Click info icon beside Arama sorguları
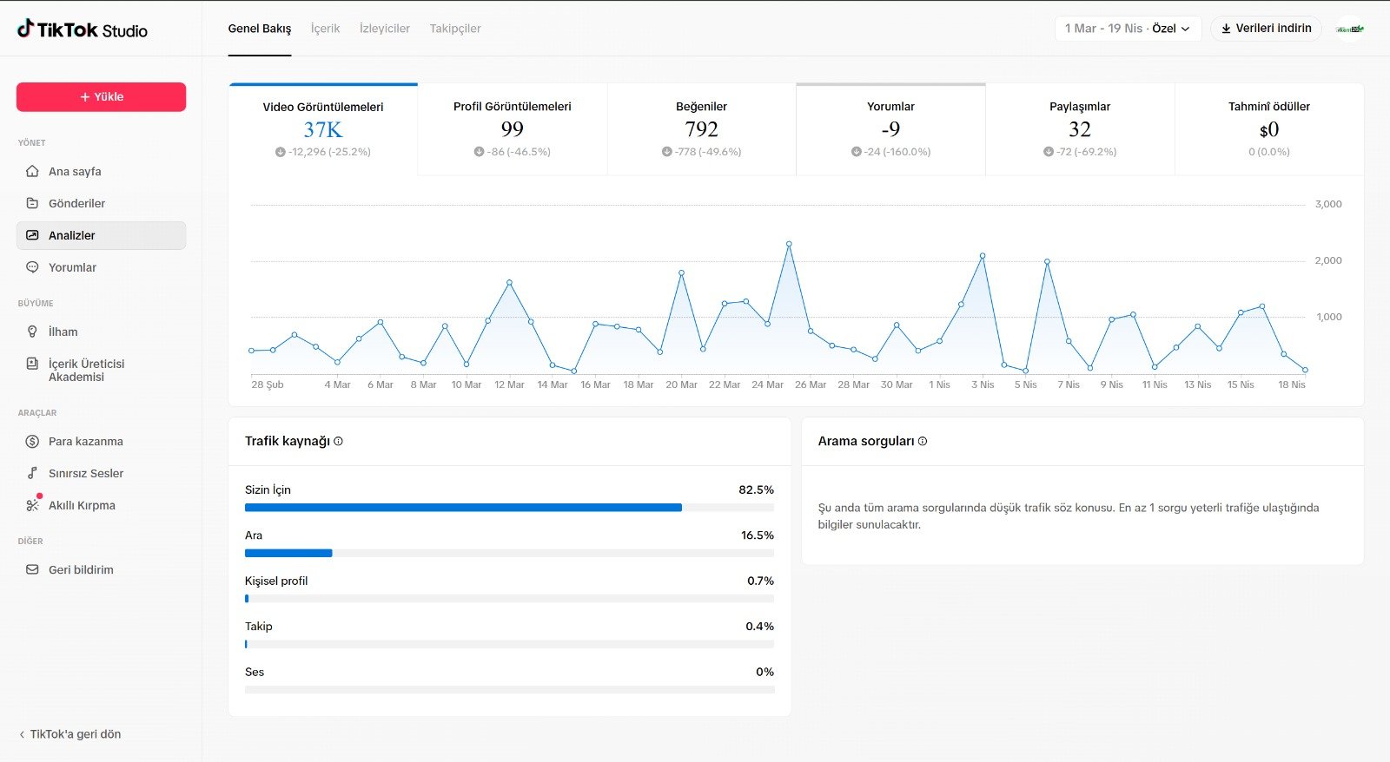This screenshot has height=762, width=1390. coord(923,441)
